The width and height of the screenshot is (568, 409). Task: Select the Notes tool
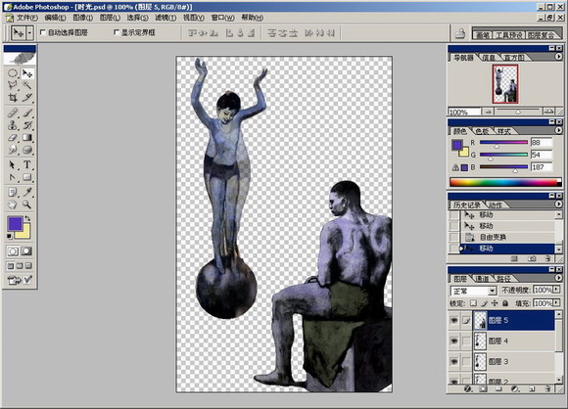(x=13, y=192)
